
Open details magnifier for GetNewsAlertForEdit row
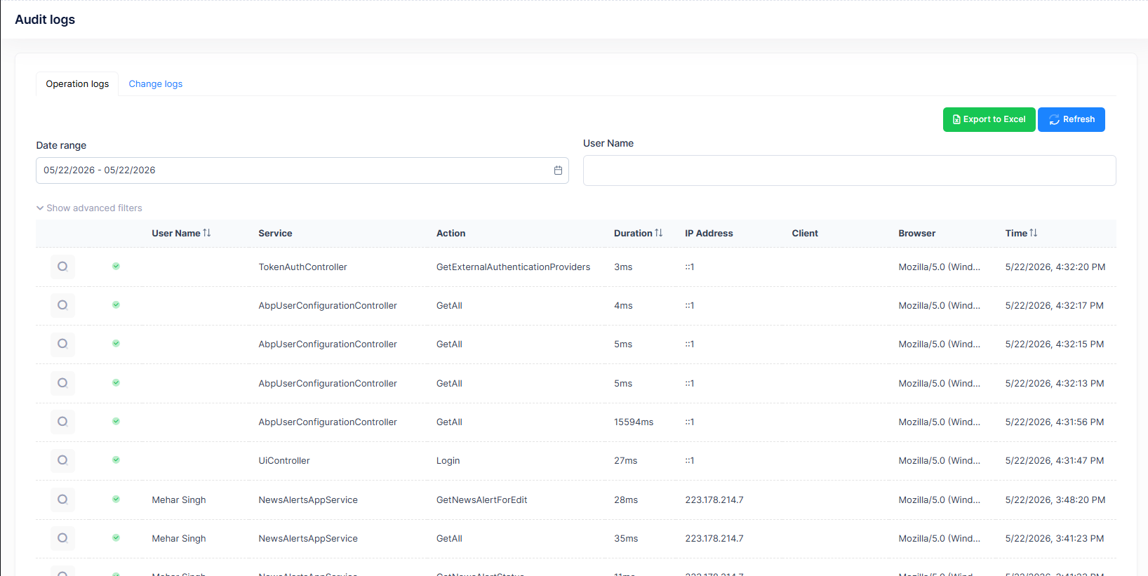tap(62, 500)
